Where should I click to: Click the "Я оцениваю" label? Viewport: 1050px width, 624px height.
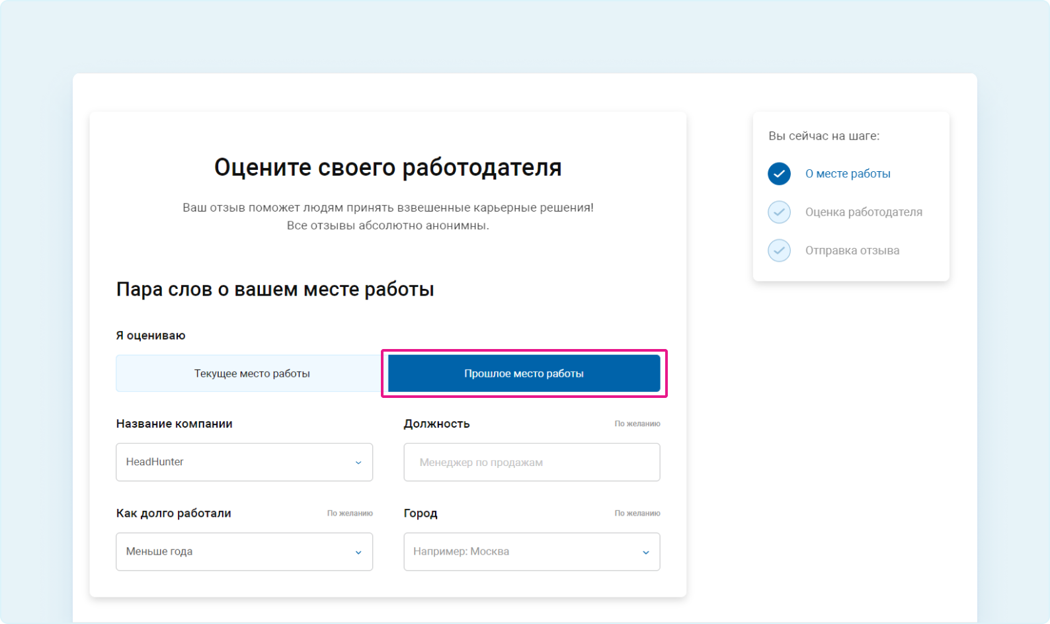point(151,336)
